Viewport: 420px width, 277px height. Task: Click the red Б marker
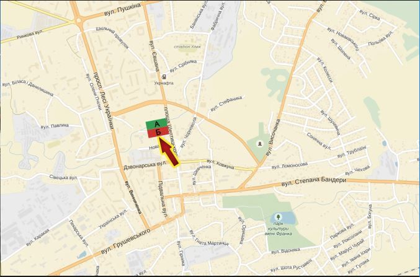tap(158, 132)
